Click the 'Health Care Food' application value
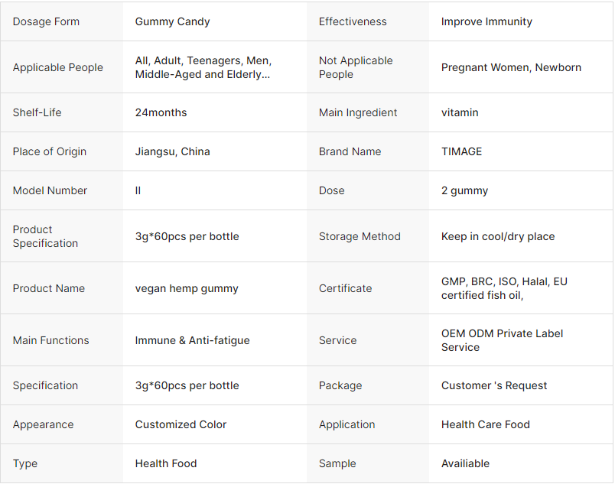 point(485,424)
